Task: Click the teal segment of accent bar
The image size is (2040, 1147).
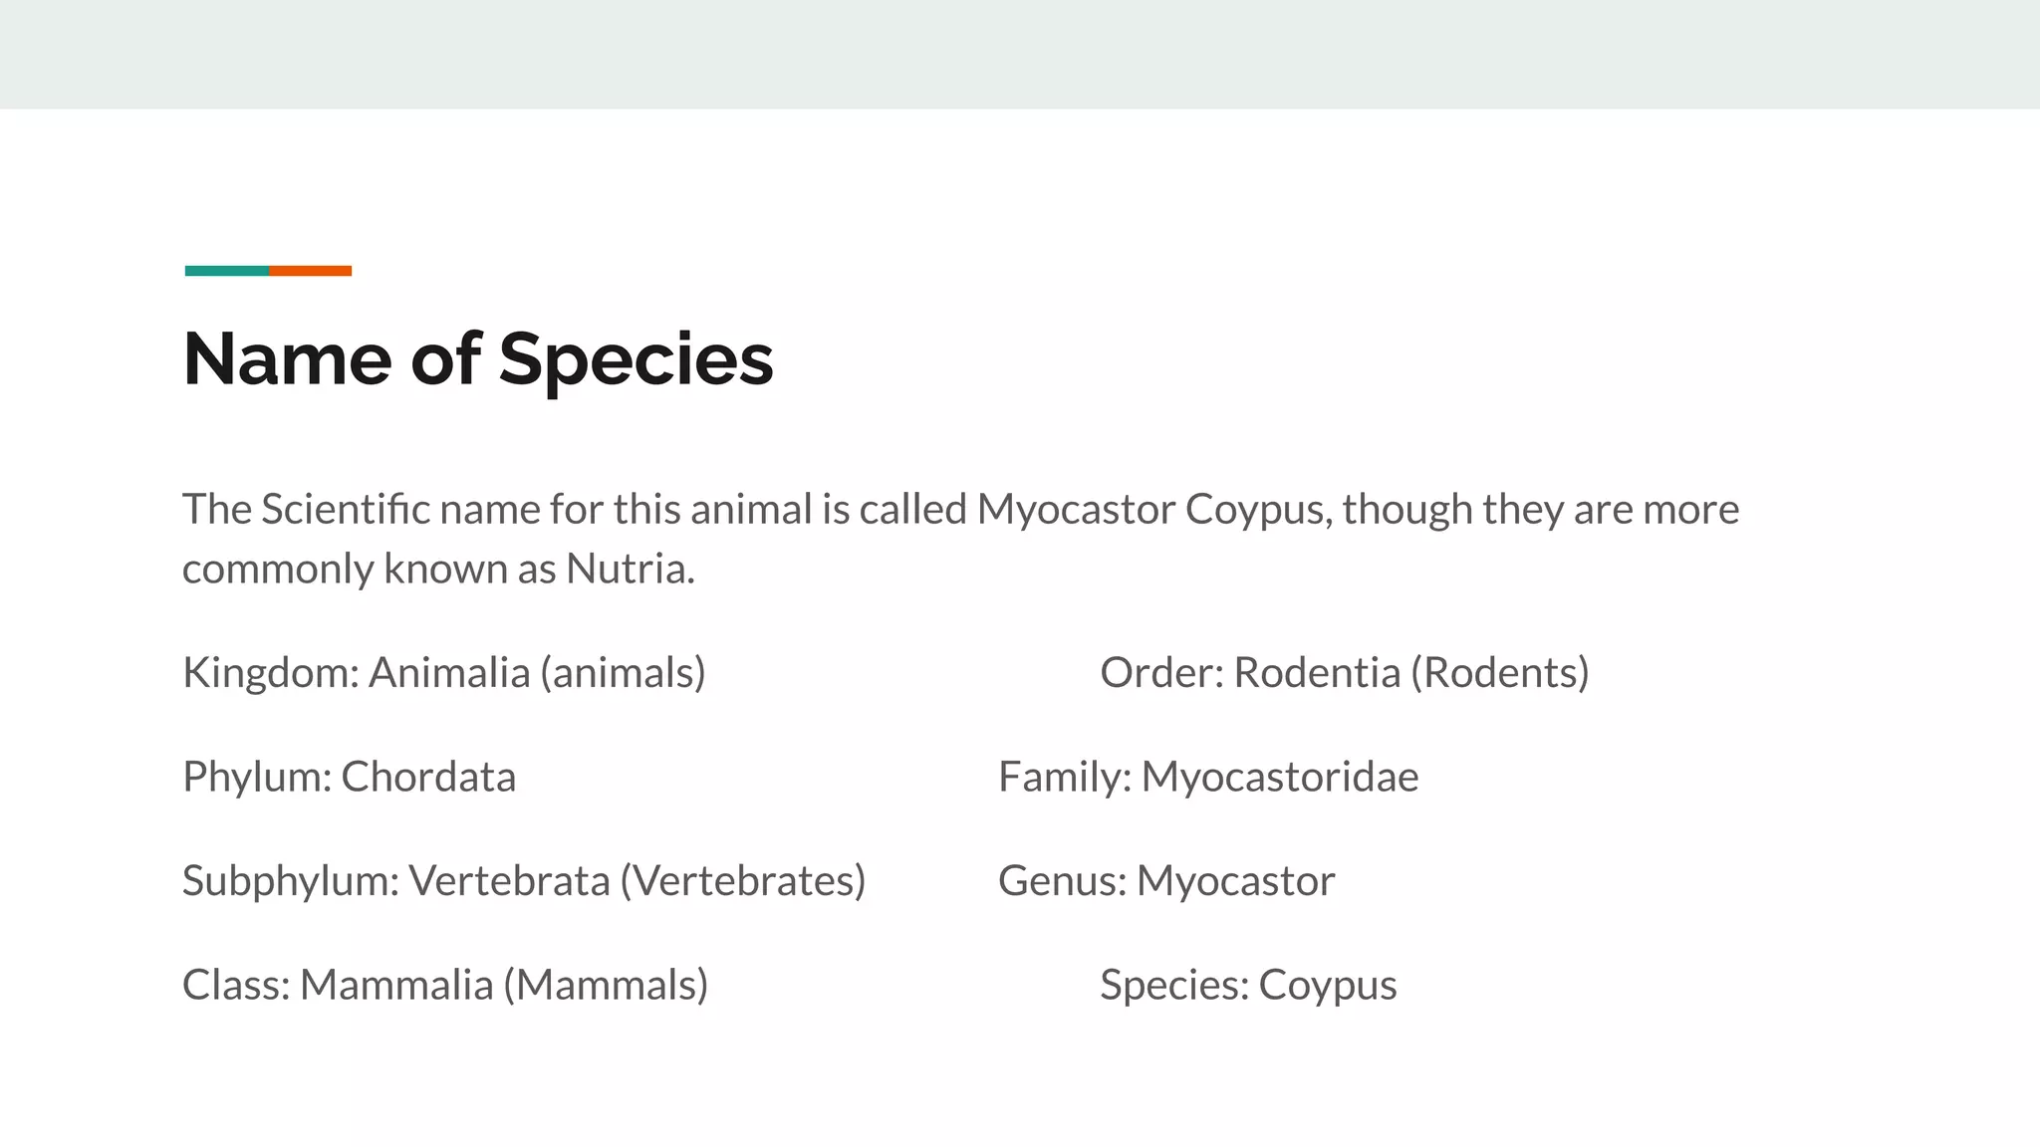Action: click(227, 271)
